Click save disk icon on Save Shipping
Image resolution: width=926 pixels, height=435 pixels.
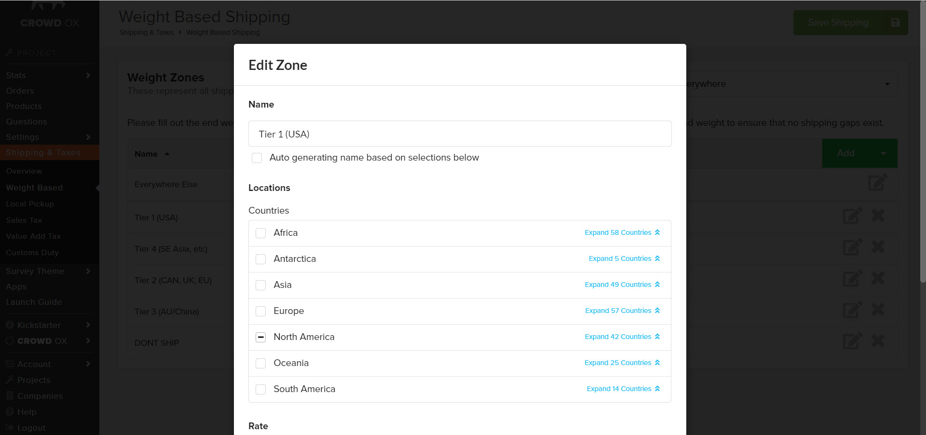[895, 23]
